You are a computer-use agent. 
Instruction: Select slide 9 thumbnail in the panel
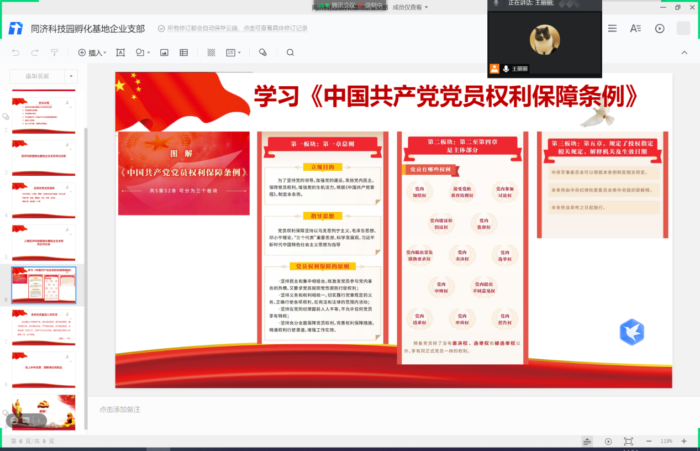coord(44,412)
